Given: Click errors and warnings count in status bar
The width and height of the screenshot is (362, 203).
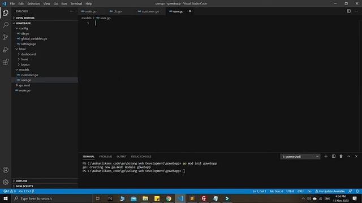Looking at the screenshot, I should (10, 191).
